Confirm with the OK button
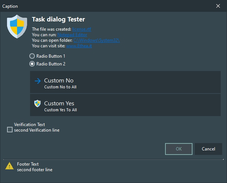Viewport: 227px width, 183px height. (x=179, y=149)
